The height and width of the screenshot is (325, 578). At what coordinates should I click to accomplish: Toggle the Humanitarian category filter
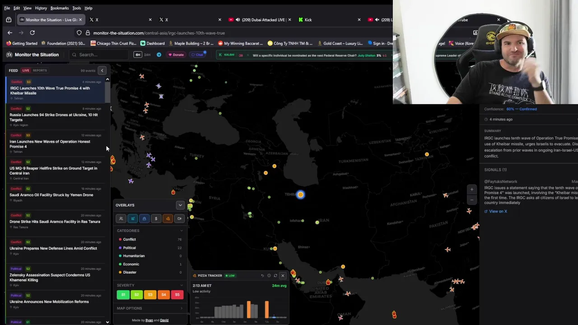click(x=150, y=255)
